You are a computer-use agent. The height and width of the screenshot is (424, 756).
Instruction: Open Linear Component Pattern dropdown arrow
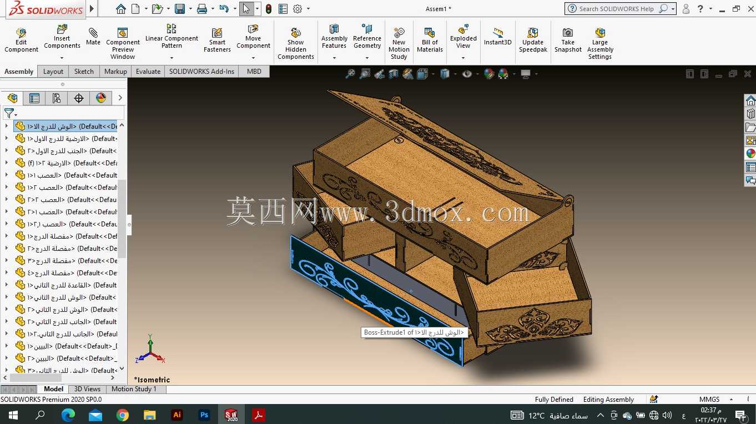[x=172, y=57]
